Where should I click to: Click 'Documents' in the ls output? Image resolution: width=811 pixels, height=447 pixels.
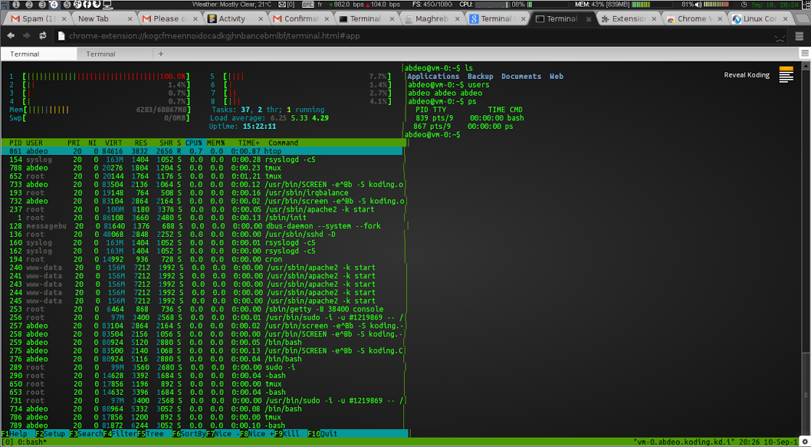coord(522,76)
